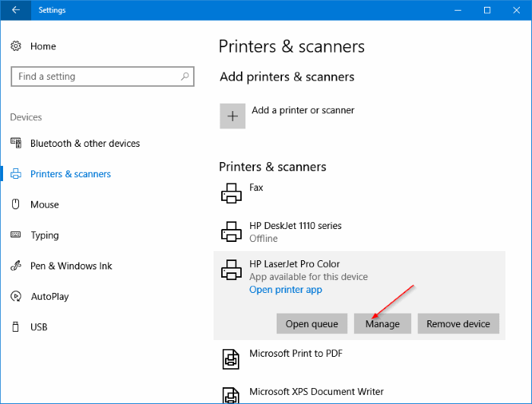Click the Fax printer icon
Image resolution: width=532 pixels, height=404 pixels.
pos(231,193)
